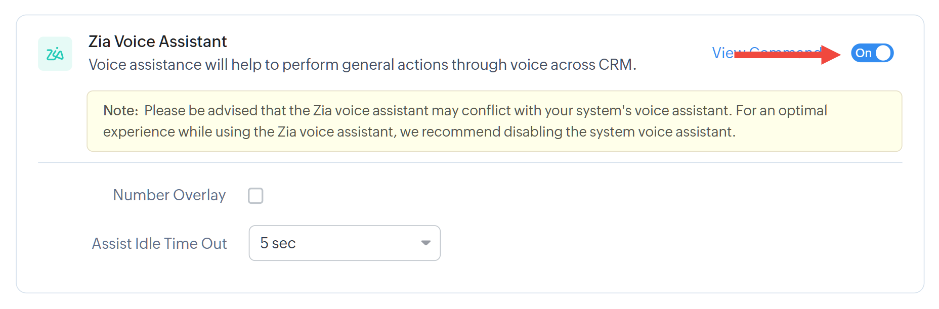Click the Zia Voice Assistant heading
The width and height of the screenshot is (939, 309).
(x=157, y=41)
